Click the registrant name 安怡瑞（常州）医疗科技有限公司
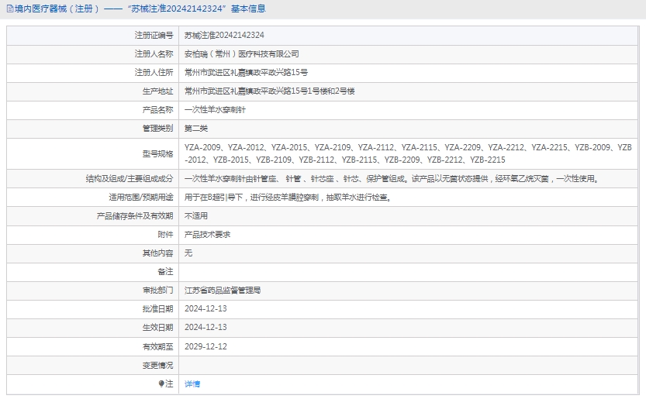Viewport: 646px width, 399px height. click(241, 54)
